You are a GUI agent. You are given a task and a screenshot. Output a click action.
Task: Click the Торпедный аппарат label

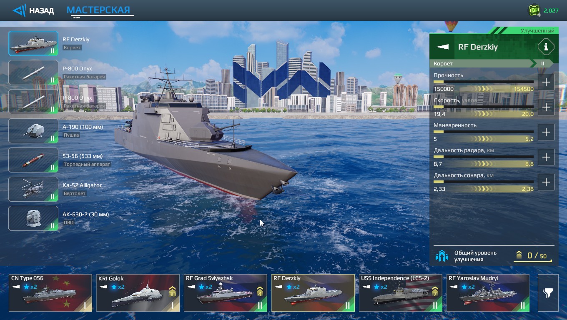pyautogui.click(x=87, y=164)
